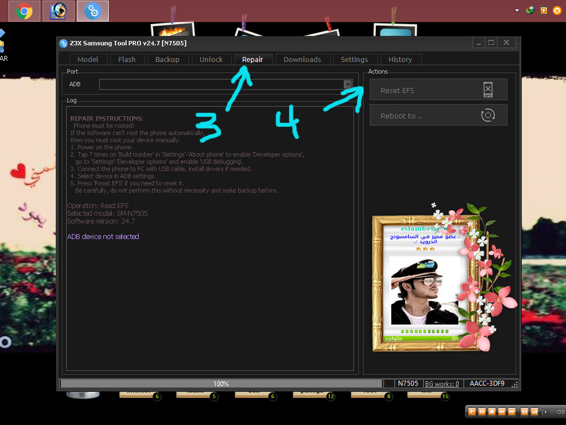The width and height of the screenshot is (566, 425).
Task: Click the orange circle tray icon
Action: pyautogui.click(x=557, y=11)
